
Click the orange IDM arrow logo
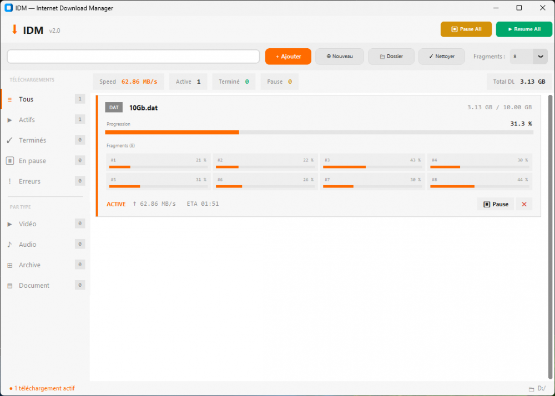point(14,30)
